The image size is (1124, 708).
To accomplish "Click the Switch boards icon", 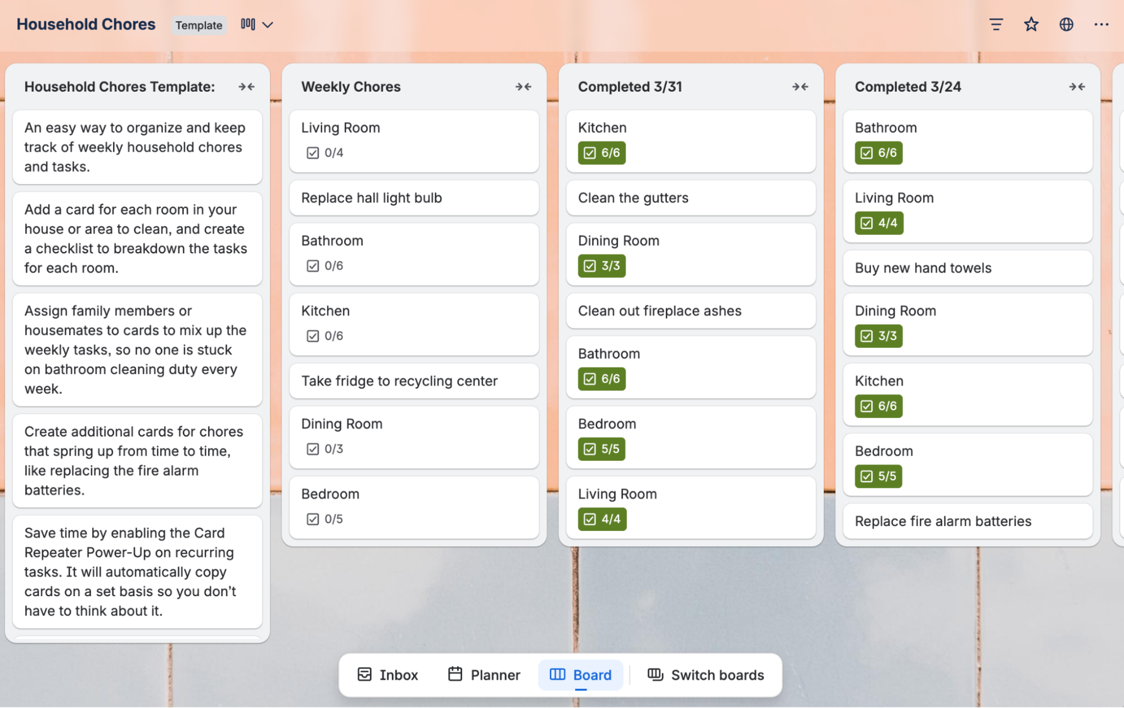I will 655,674.
